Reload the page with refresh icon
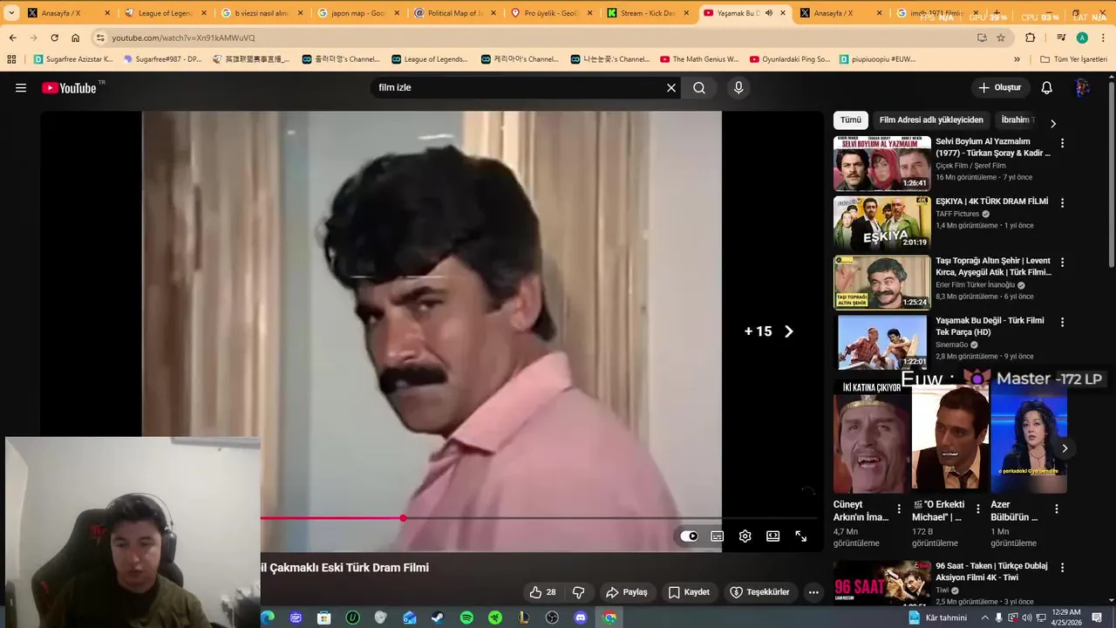This screenshot has width=1116, height=628. pos(54,38)
